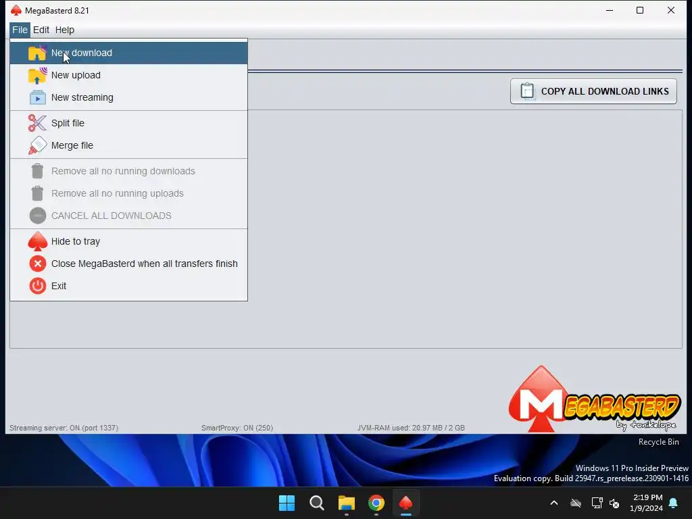Select Remove all no running downloads entry
Image resolution: width=692 pixels, height=519 pixels.
click(x=129, y=171)
